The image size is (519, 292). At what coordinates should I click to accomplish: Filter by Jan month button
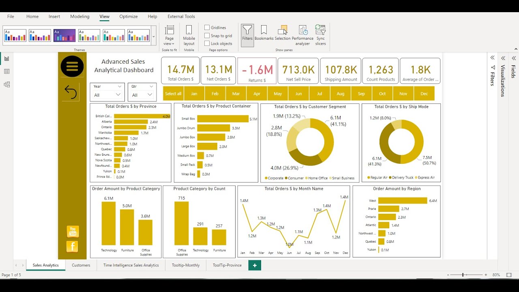(194, 94)
